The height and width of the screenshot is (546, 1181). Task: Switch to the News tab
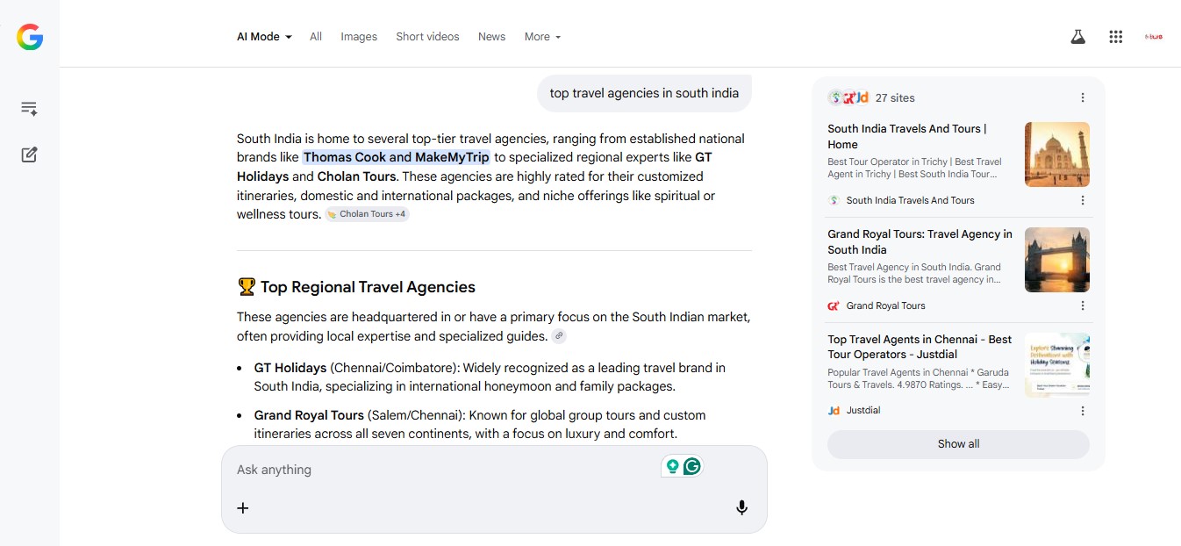click(x=491, y=37)
